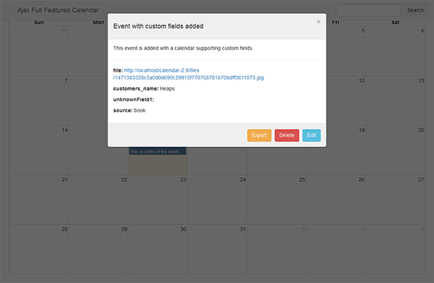This screenshot has height=283, width=434.
Task: Select day 23 in calendar
Action: click(157, 200)
